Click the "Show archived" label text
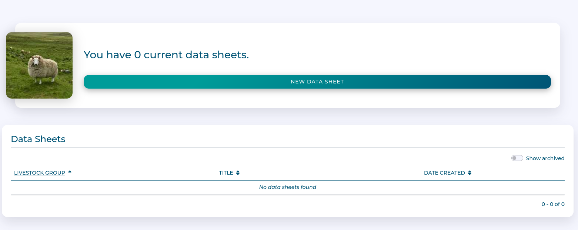This screenshot has width=578, height=230. point(545,158)
